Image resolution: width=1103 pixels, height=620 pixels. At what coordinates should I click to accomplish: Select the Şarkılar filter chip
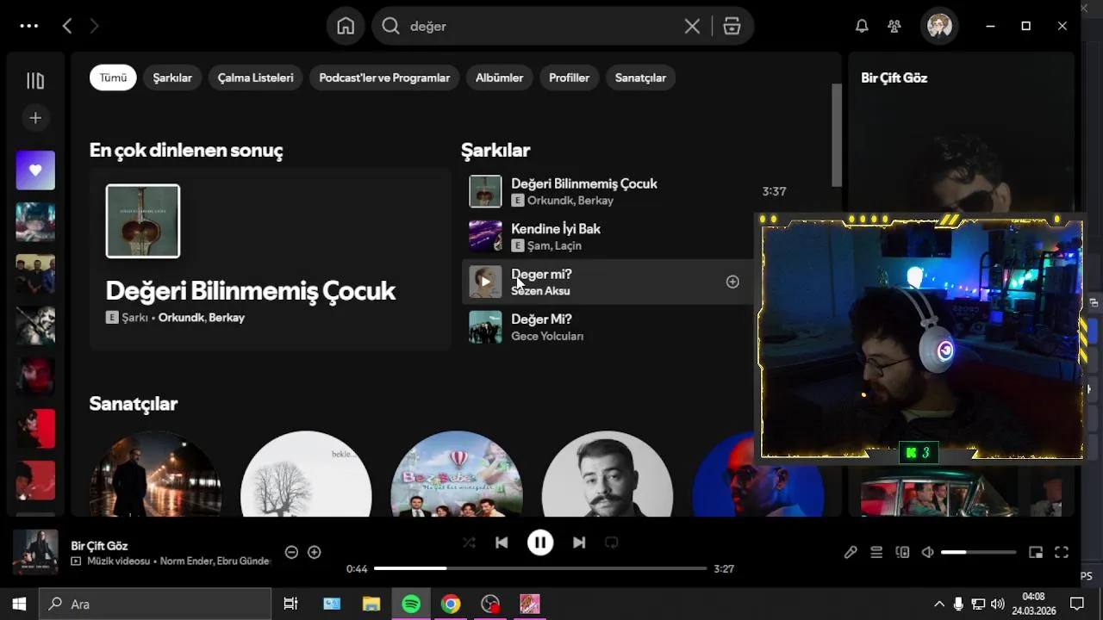[x=172, y=77]
